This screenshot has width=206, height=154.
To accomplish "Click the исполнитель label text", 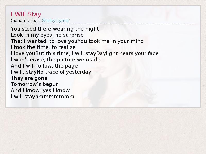I will (x=27, y=21).
